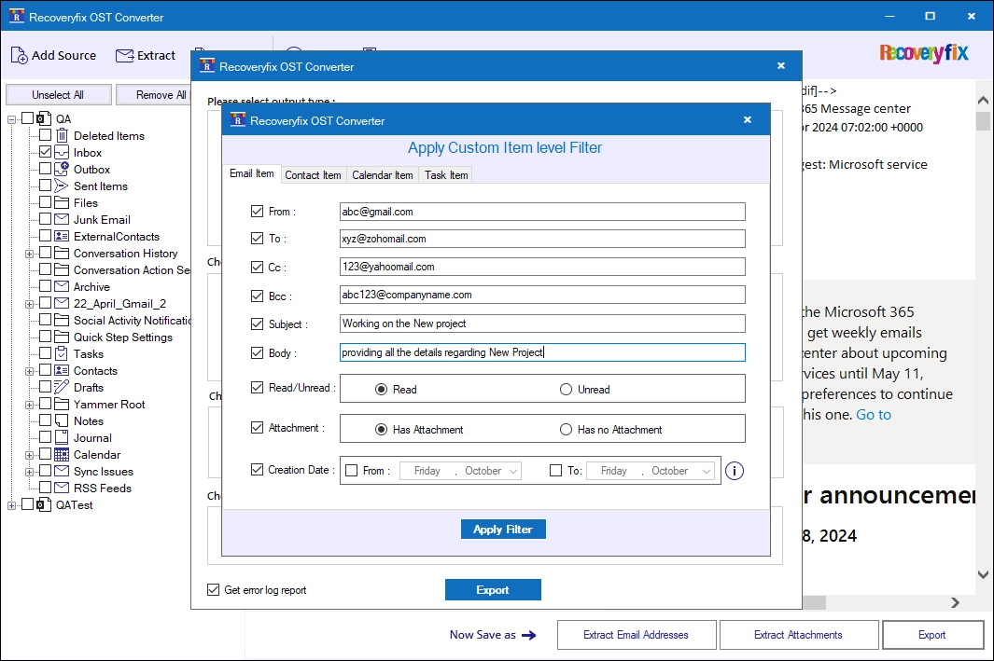
Task: Click the Calendar grid icon
Action: click(62, 455)
